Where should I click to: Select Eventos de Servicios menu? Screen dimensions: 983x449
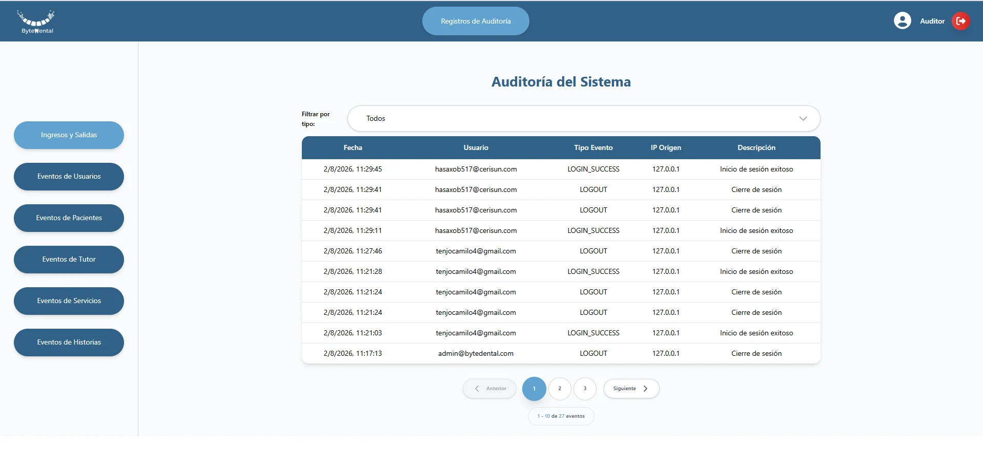pos(69,301)
